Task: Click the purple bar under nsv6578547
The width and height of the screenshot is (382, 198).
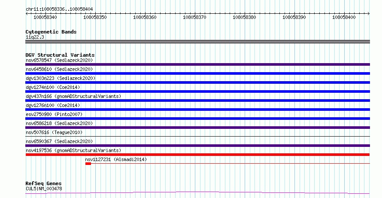Action: [197, 64]
